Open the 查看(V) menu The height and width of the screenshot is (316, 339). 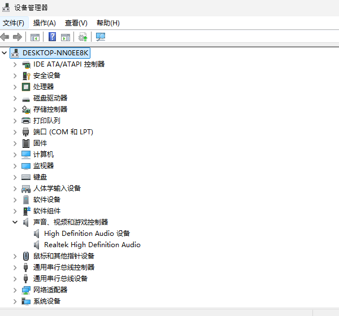coord(76,23)
